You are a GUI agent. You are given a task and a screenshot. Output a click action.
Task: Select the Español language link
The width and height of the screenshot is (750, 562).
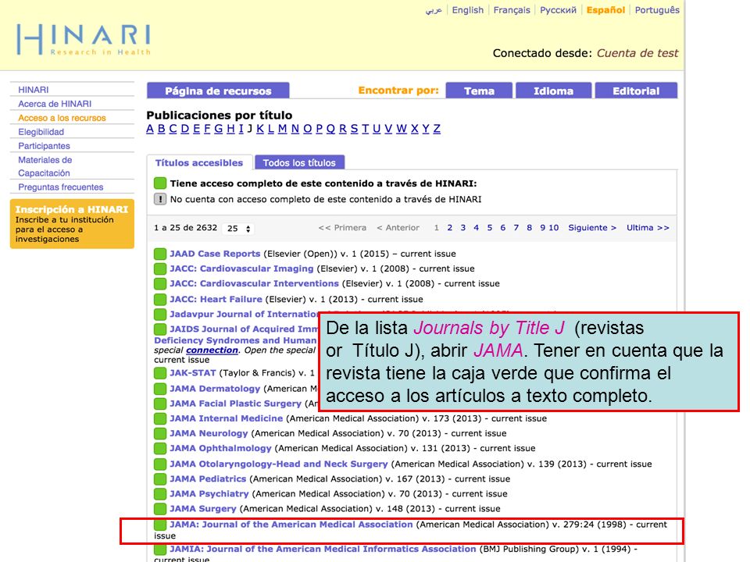tap(605, 10)
